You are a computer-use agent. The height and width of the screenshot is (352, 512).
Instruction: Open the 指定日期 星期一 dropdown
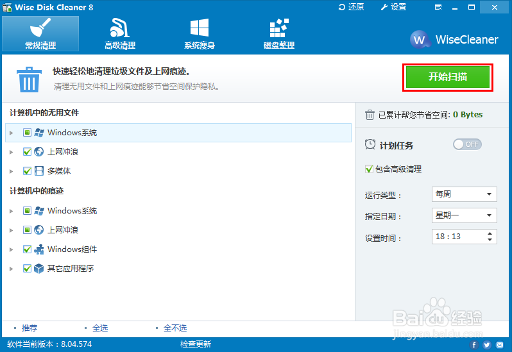click(465, 215)
